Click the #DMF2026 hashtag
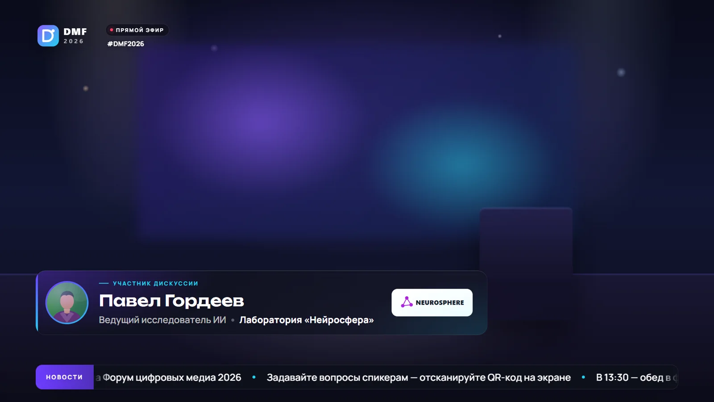Screen dimensions: 714x402 [125, 44]
